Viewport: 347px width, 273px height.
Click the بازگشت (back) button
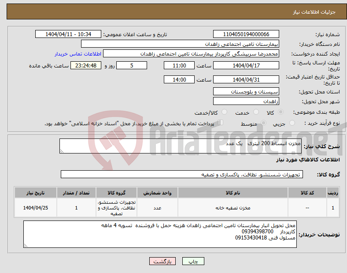click(x=162, y=261)
